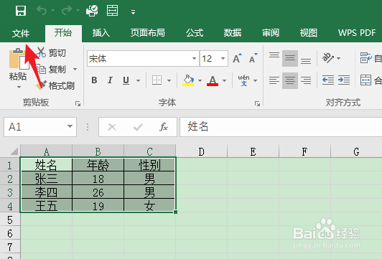Click the confirm checkmark formula button

click(x=138, y=127)
